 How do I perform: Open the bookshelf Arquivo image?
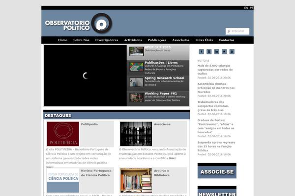[136, 180]
